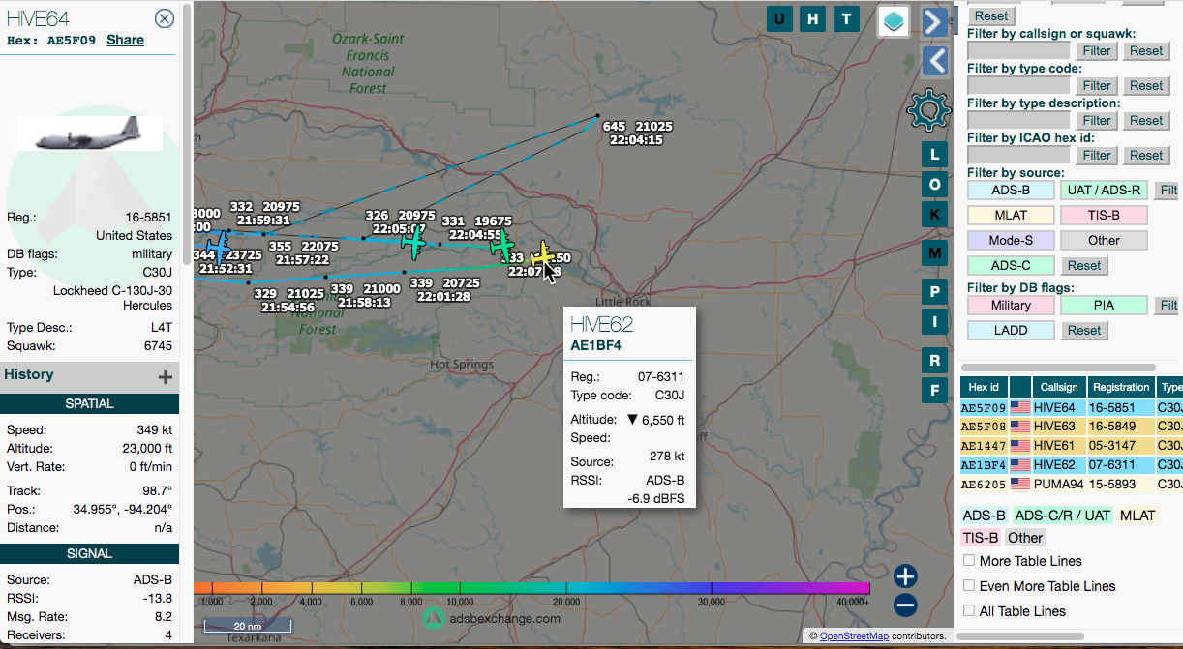This screenshot has height=649, width=1183.
Task: Select the HIVE62 row in the aircraft table
Action: (1071, 465)
